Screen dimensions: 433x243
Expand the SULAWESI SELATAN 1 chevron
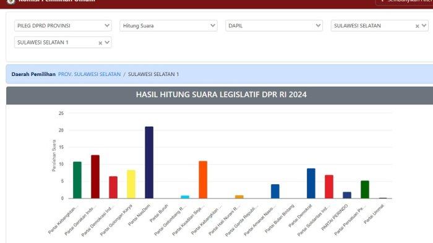tap(107, 43)
